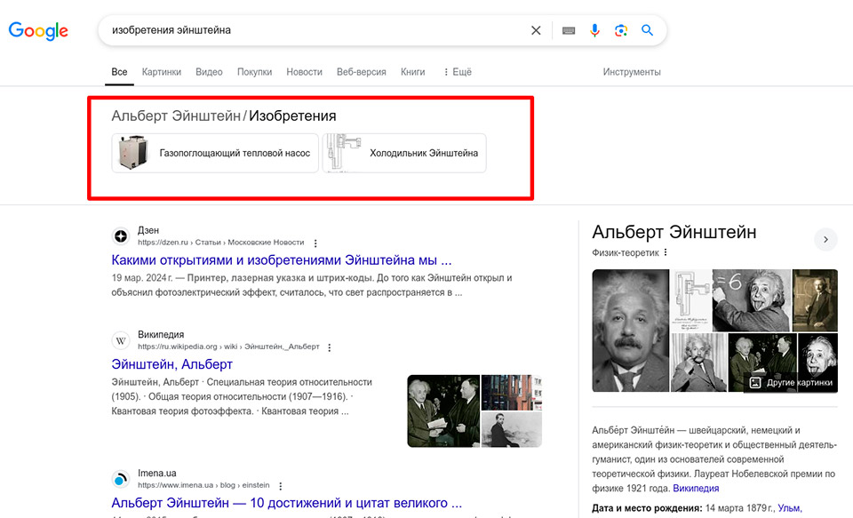Click the Википедия source name
Image resolution: width=853 pixels, height=518 pixels.
(161, 335)
